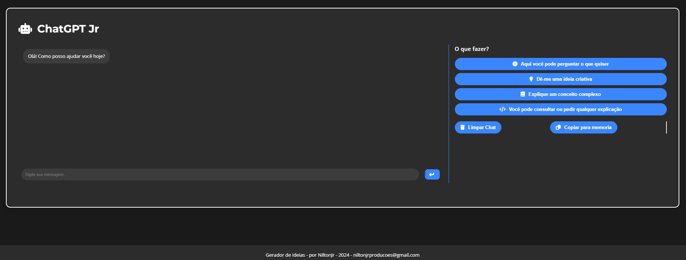Click the 'ChatGPT Jr' title text
The height and width of the screenshot is (260, 686).
(x=68, y=29)
